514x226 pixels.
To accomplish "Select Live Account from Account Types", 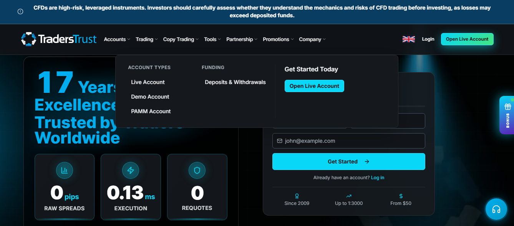I will click(x=148, y=82).
